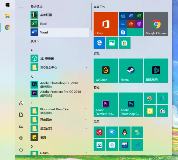Open Adobe Photoshop CC 2018 in app list

[60, 85]
